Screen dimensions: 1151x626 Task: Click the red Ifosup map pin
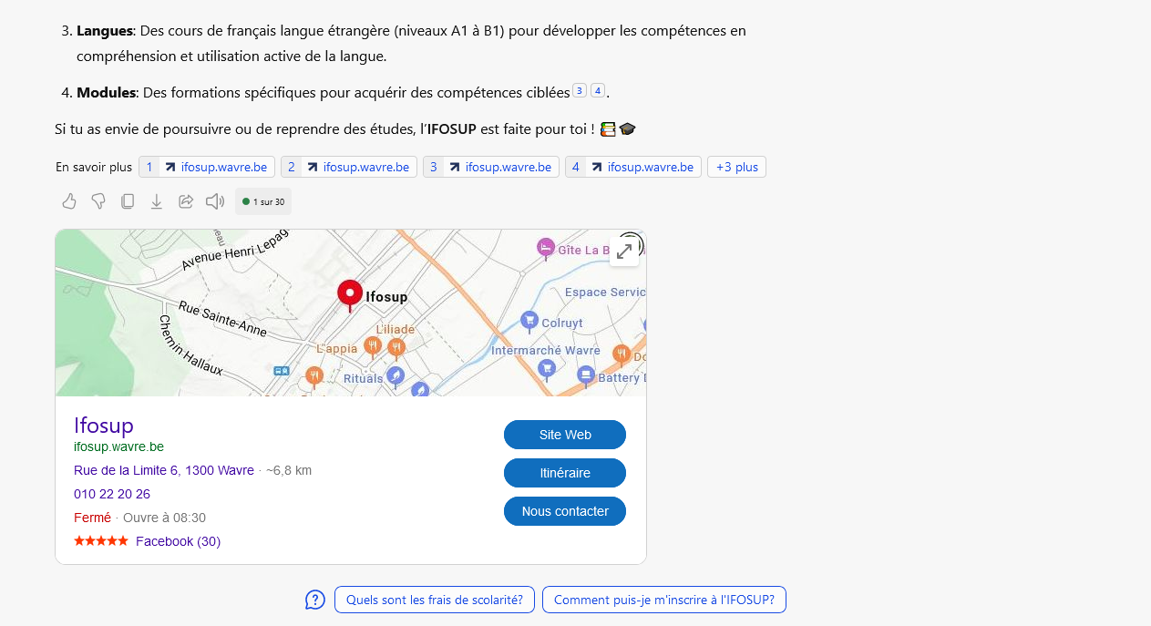pos(349,296)
